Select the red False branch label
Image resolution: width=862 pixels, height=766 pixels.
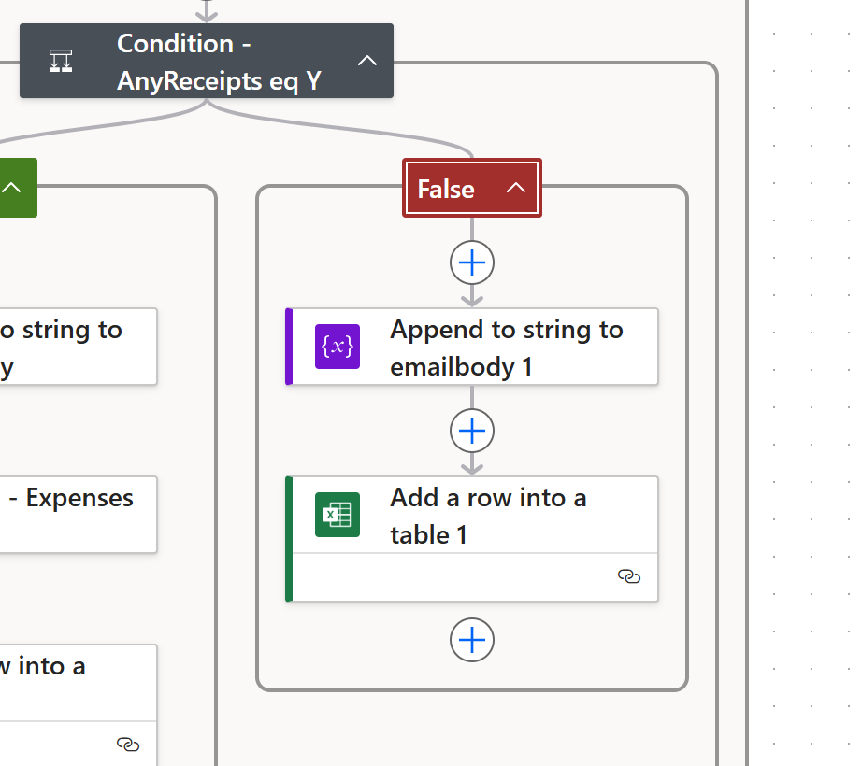click(446, 189)
